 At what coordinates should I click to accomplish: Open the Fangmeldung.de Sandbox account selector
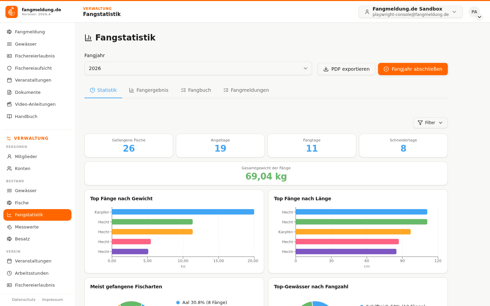tap(410, 12)
